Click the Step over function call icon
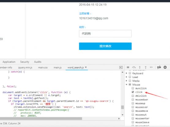Viewport: 170px width, 127px height. coord(134,67)
